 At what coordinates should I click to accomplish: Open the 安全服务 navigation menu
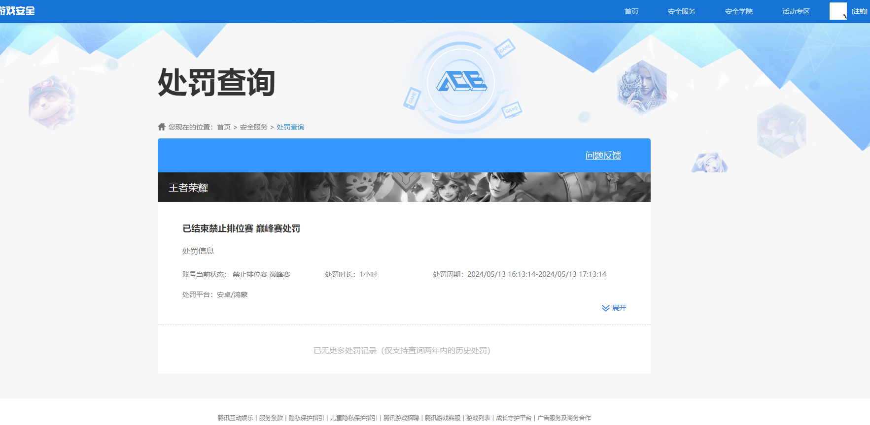[x=682, y=11]
